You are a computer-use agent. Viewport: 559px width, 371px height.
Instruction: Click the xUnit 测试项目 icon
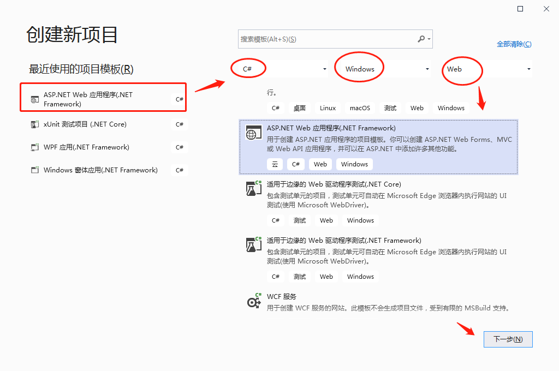click(x=34, y=124)
